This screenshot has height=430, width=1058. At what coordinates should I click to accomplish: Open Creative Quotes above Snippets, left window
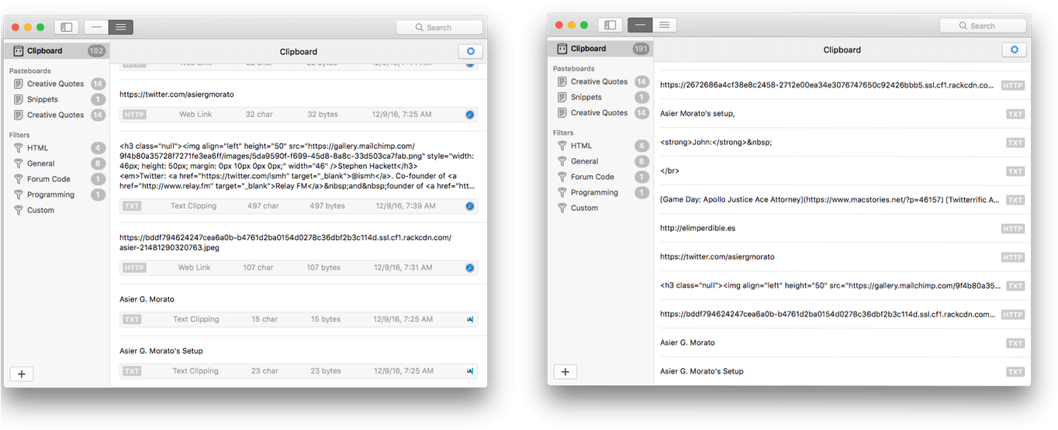(x=56, y=84)
